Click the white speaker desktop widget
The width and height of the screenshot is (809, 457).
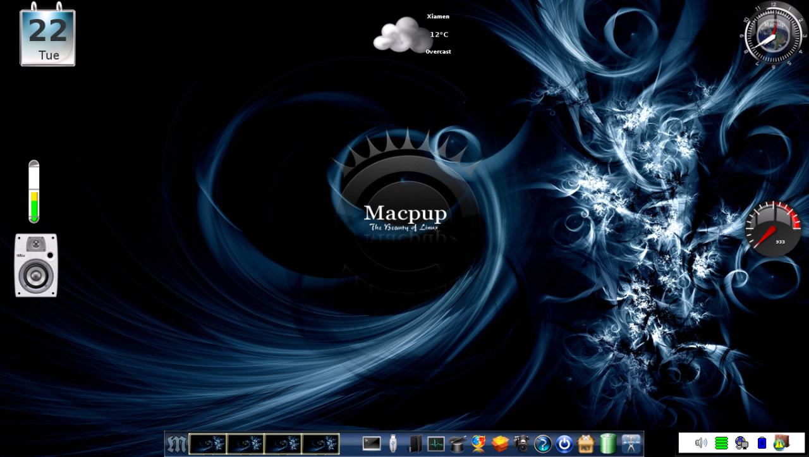[36, 265]
